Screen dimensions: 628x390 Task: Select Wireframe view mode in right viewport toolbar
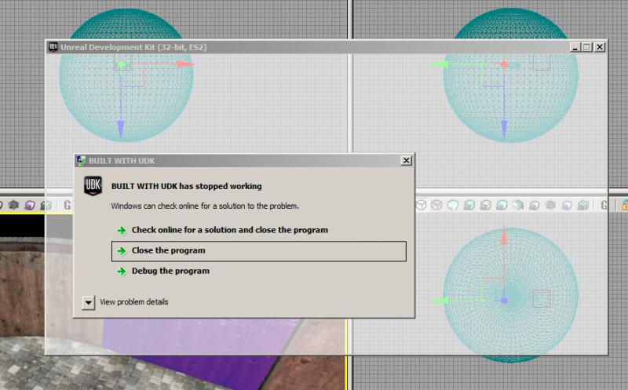click(x=436, y=206)
